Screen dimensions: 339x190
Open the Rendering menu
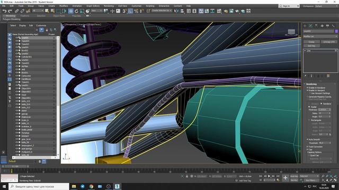coord(109,6)
